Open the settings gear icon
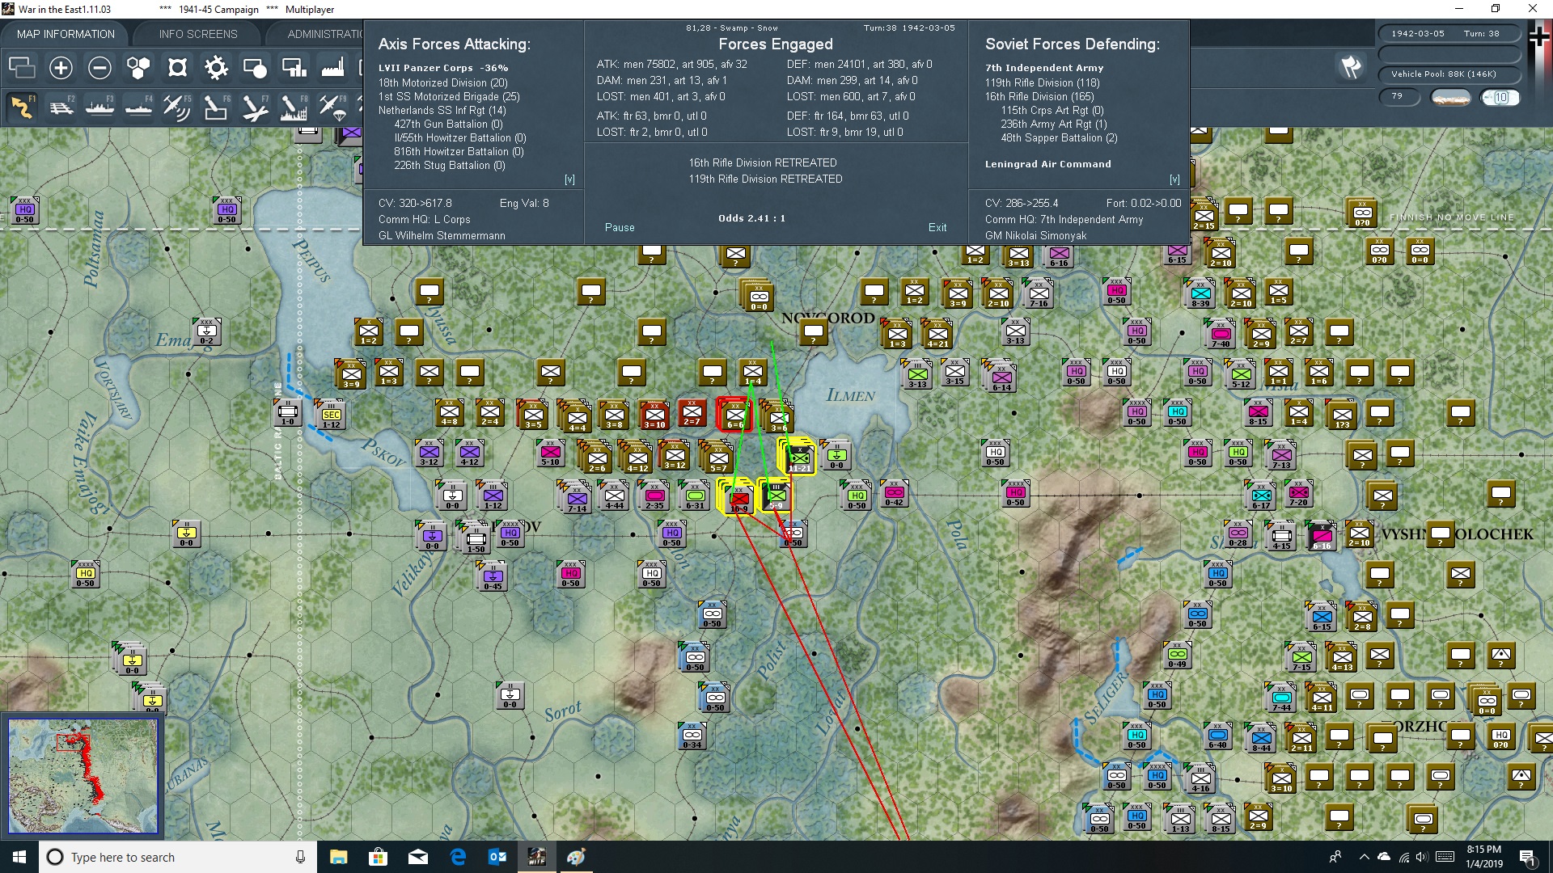 pyautogui.click(x=216, y=68)
